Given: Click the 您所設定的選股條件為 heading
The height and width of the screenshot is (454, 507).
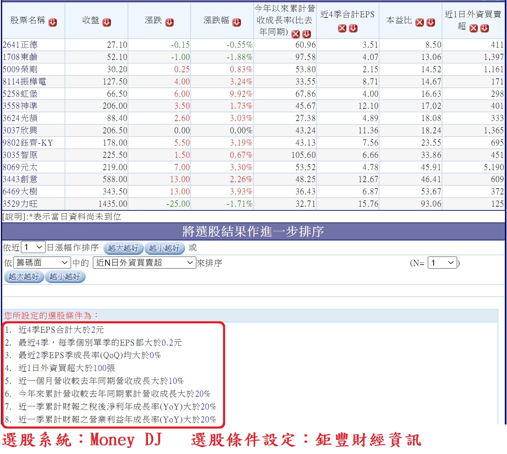Looking at the screenshot, I should (x=51, y=315).
